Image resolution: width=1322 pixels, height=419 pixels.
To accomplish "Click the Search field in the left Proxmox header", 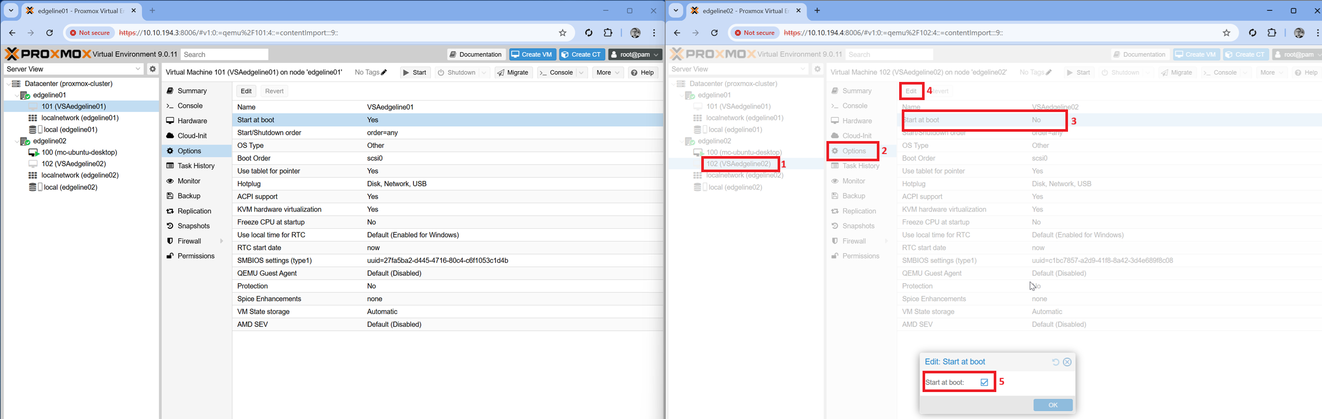I will [x=224, y=54].
